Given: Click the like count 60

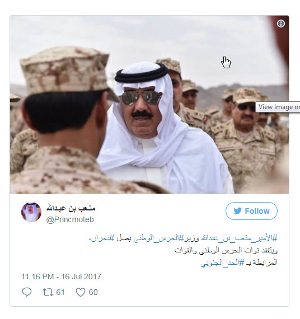Looking at the screenshot, I should pos(93,292).
